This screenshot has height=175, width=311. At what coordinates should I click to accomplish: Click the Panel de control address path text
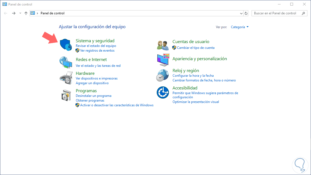(x=53, y=13)
